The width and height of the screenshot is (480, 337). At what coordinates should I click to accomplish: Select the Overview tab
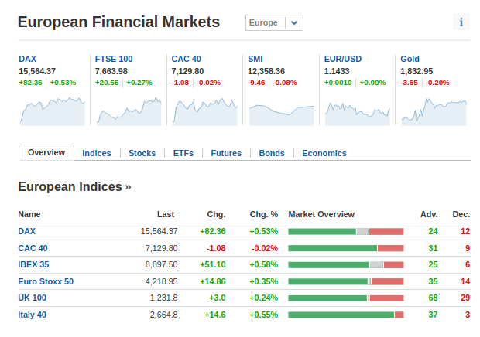click(x=46, y=152)
